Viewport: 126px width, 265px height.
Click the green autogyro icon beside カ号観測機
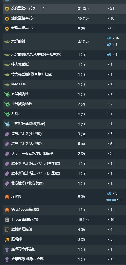click(7, 94)
